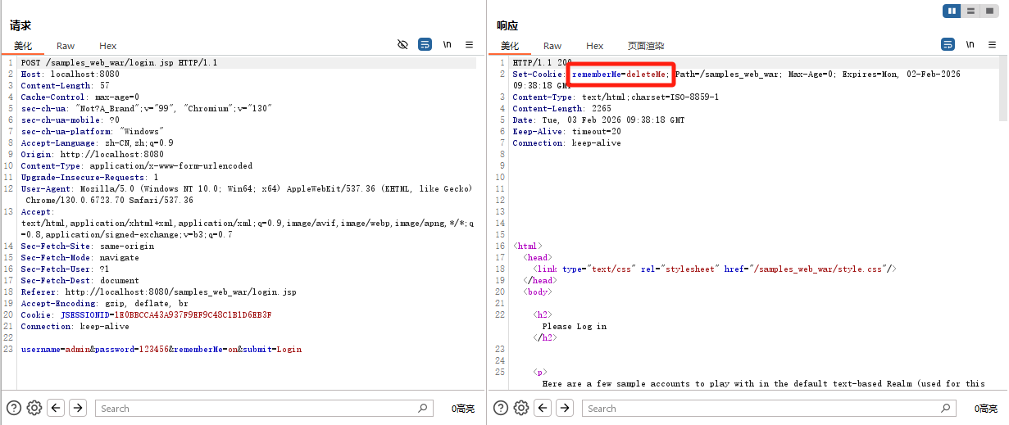Go to next match in response search
Viewport: 1009px width, 425px height.
[565, 408]
